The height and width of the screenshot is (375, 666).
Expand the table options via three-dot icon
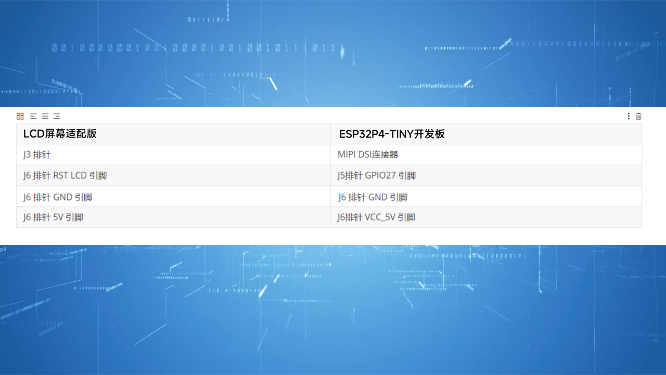point(628,116)
